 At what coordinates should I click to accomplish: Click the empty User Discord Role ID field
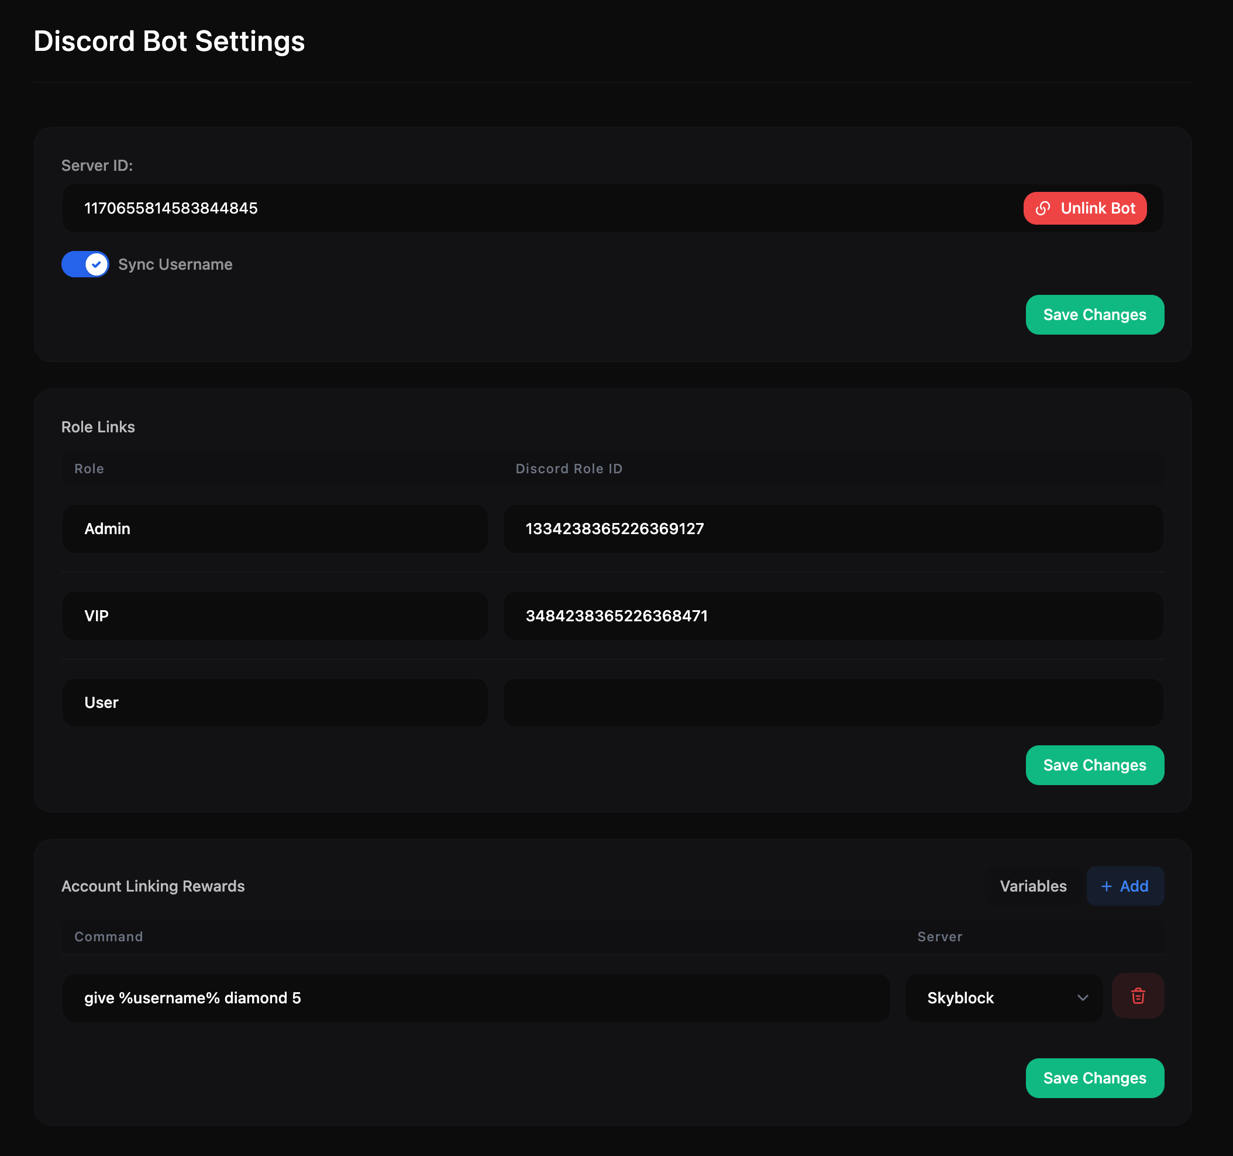[832, 703]
